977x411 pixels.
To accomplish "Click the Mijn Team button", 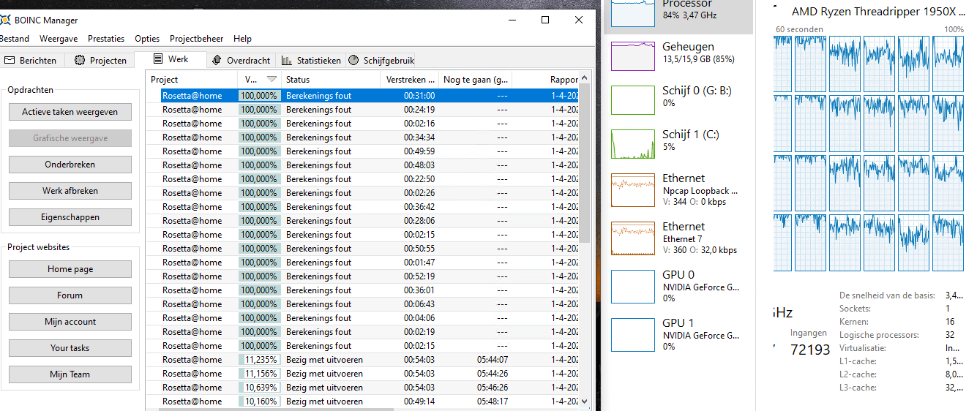I will [x=70, y=374].
